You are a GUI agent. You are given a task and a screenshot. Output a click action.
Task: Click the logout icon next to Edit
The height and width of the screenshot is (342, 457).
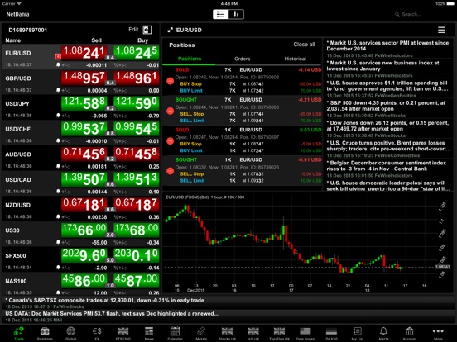pos(147,30)
